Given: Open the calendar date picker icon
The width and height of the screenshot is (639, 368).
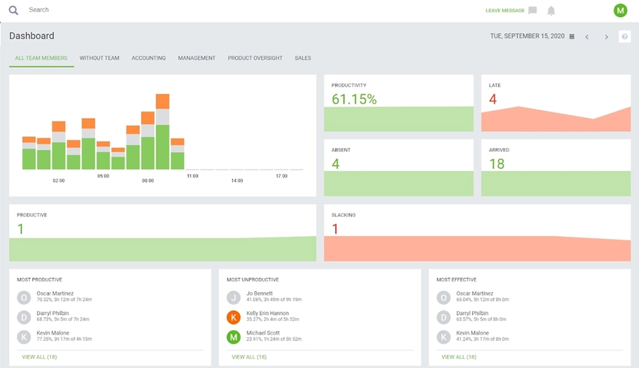Looking at the screenshot, I should tap(572, 37).
